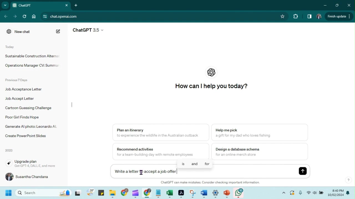The width and height of the screenshot is (355, 199).
Task: Reload the page
Action: click(24, 16)
